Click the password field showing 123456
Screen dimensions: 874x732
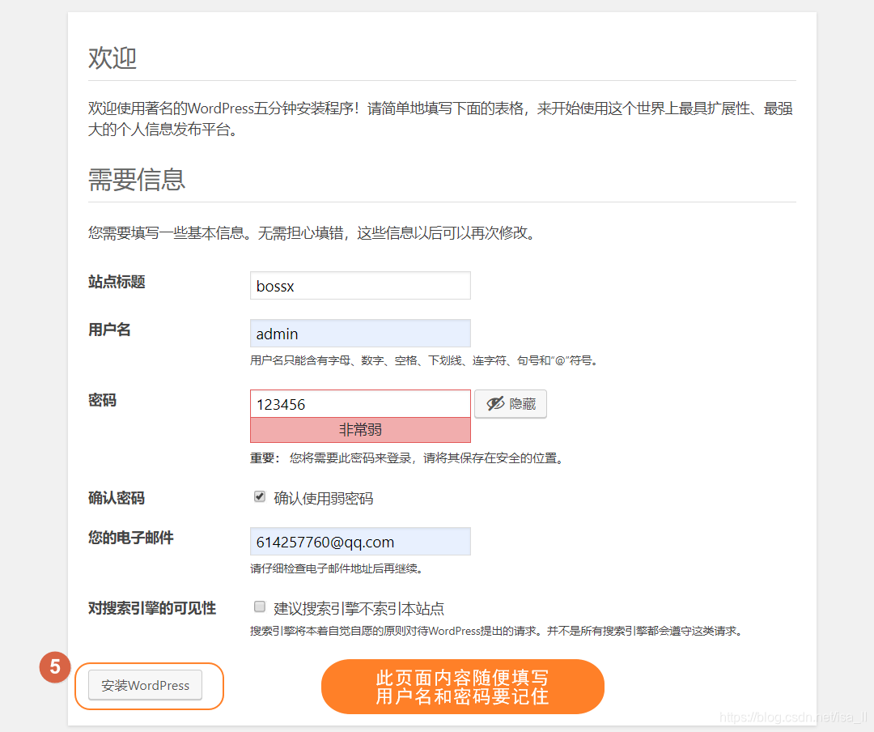coord(360,404)
